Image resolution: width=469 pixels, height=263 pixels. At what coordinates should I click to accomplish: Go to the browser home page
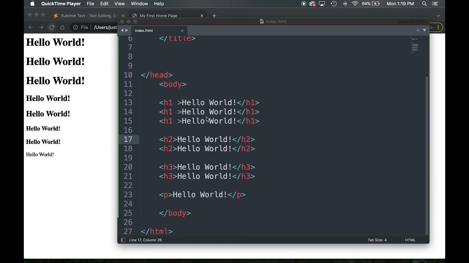62,27
